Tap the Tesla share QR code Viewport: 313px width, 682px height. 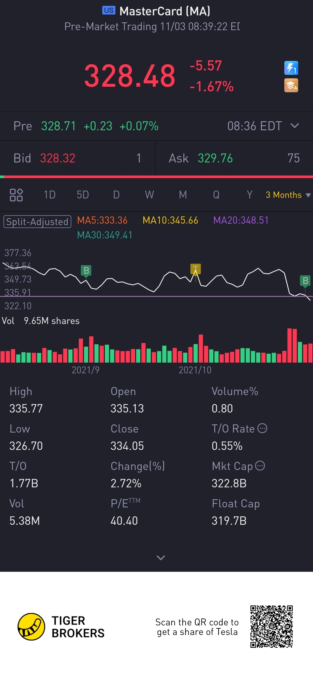click(x=272, y=627)
